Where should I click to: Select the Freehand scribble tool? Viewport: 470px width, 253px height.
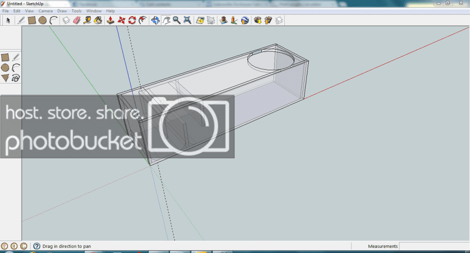[x=16, y=78]
